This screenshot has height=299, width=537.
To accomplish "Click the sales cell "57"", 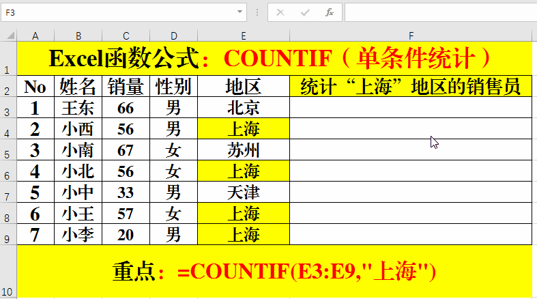I will 126,214.
